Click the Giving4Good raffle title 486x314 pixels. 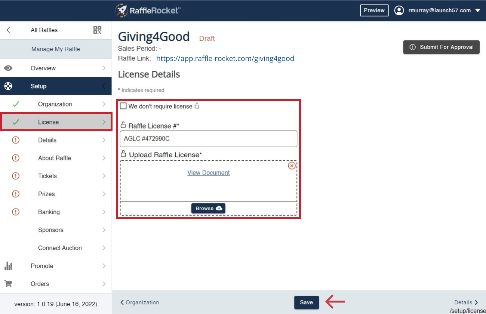click(x=154, y=37)
